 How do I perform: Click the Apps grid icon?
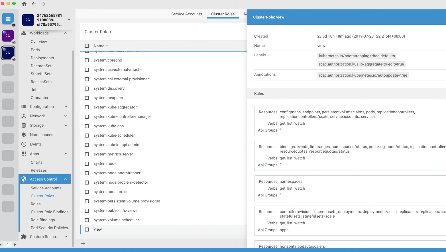24,154
